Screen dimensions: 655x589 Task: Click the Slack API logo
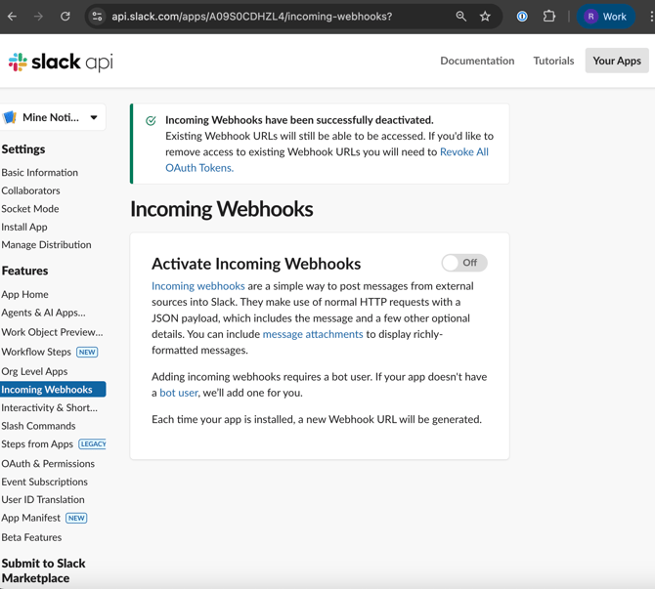pos(61,62)
